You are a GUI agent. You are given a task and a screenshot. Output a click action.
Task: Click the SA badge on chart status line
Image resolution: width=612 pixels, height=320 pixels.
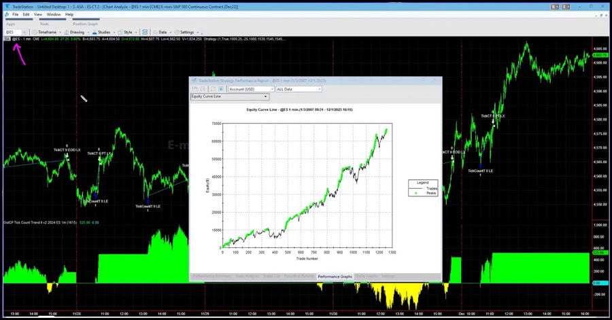point(7,39)
